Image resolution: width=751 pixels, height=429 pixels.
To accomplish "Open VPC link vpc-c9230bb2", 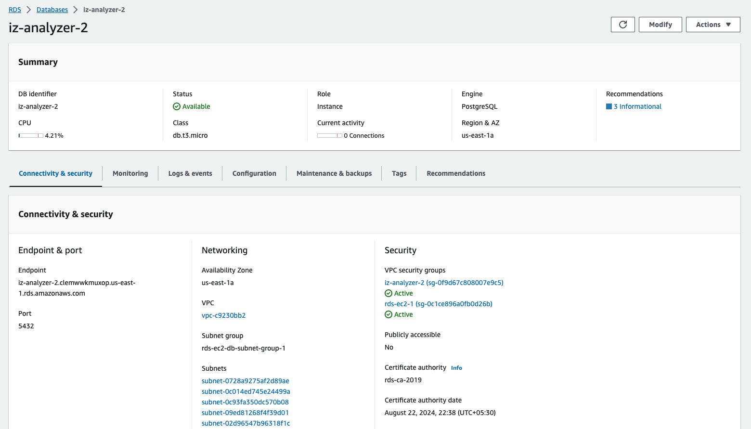I will click(x=223, y=315).
